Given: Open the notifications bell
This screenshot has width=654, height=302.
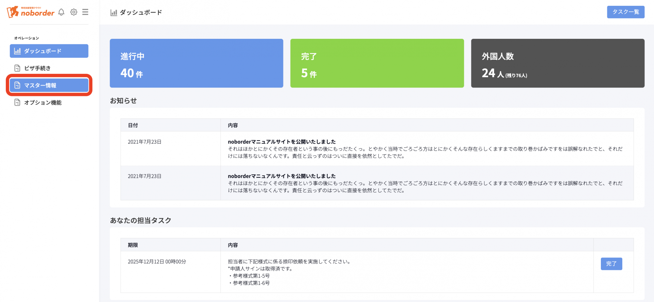Looking at the screenshot, I should point(61,12).
